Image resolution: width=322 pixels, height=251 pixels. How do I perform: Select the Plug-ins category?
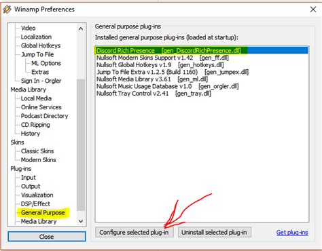(x=21, y=169)
